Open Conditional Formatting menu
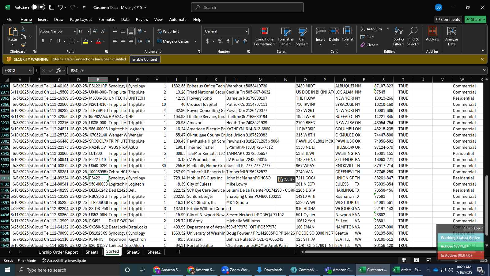 click(265, 37)
